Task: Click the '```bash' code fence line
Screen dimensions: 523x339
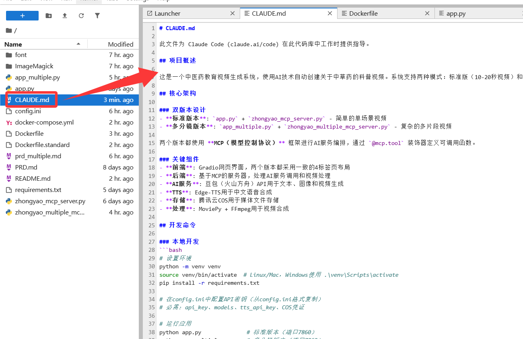Action: [x=171, y=250]
